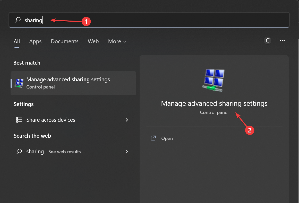Image resolution: width=299 pixels, height=203 pixels.
Task: Open the three-dot options menu
Action: coord(282,40)
